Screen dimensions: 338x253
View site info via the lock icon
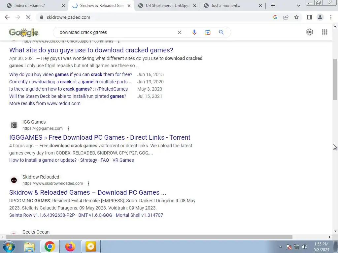(42, 17)
